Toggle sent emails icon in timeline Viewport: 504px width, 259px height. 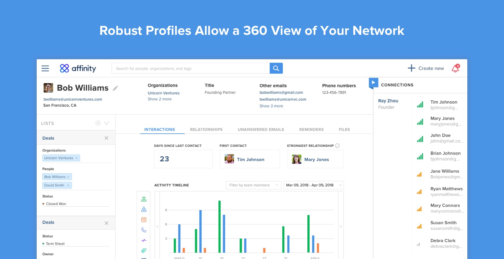point(144,199)
